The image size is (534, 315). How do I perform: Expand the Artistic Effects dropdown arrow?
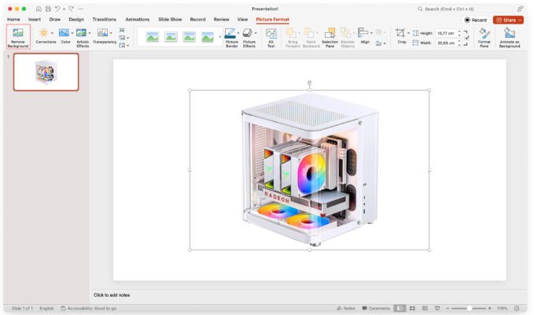point(90,33)
